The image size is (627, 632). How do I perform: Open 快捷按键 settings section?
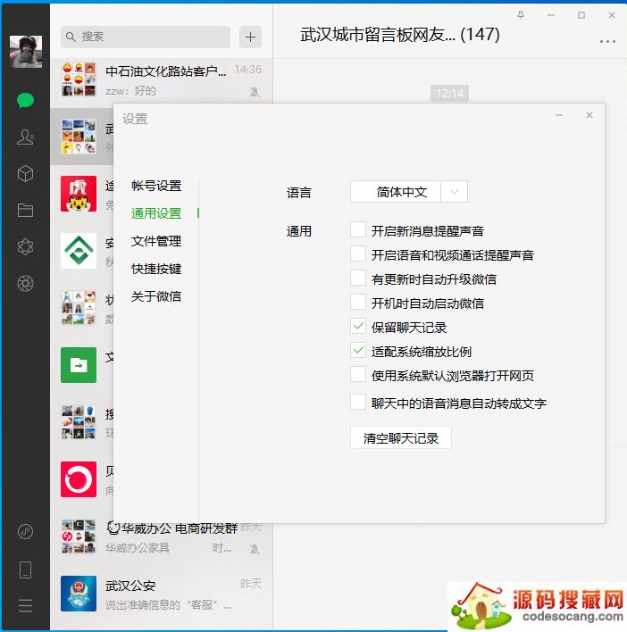156,269
